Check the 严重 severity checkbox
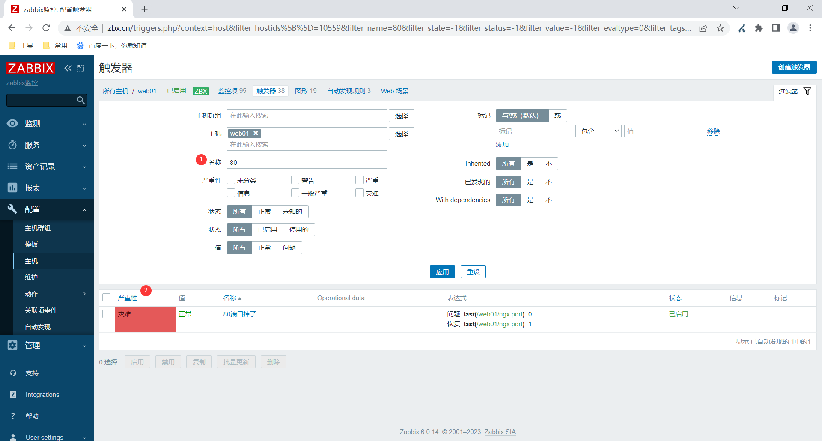The width and height of the screenshot is (822, 441). point(360,180)
